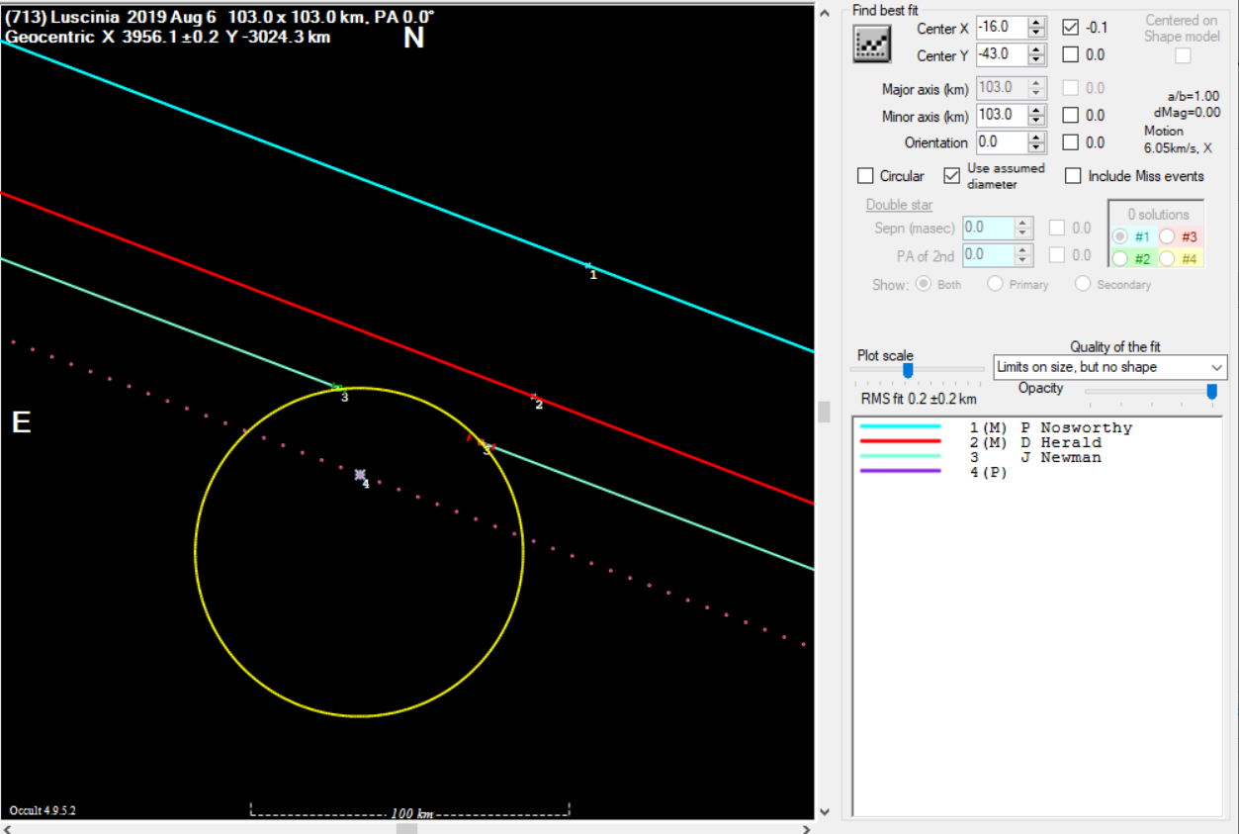Click the Centered on Shape model checkbox
Image resolution: width=1239 pixels, height=834 pixels.
pyautogui.click(x=1183, y=56)
